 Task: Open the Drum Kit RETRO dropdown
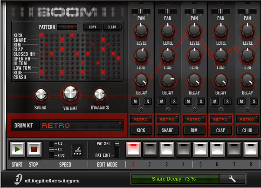[81, 126]
